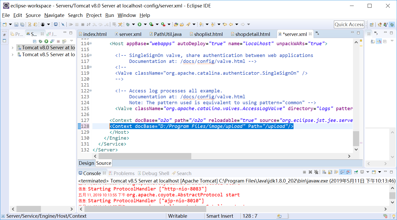Open a new Console view
This screenshot has width=397, height=220.
tap(374, 172)
